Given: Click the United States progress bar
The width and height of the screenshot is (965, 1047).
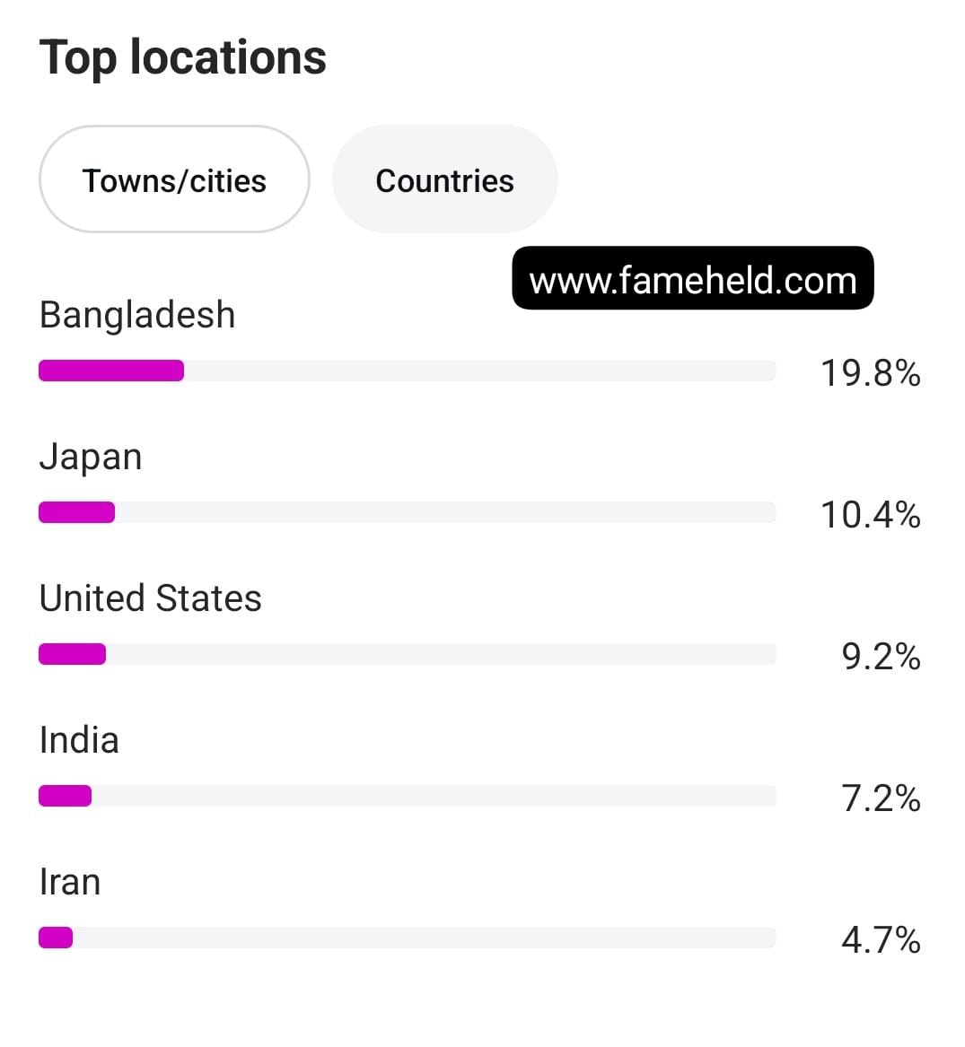Looking at the screenshot, I should pos(408,654).
